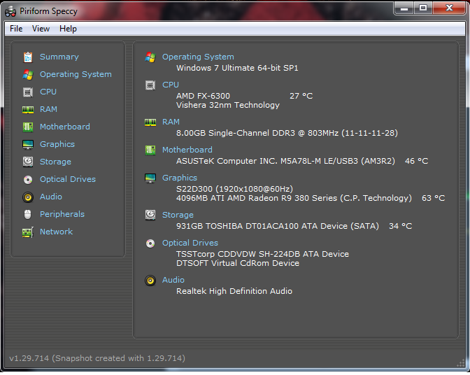Click the RAM heading link in summary

171,122
